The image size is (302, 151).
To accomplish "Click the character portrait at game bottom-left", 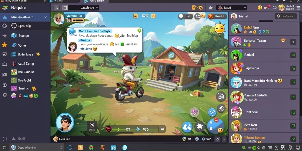I will [65, 123].
